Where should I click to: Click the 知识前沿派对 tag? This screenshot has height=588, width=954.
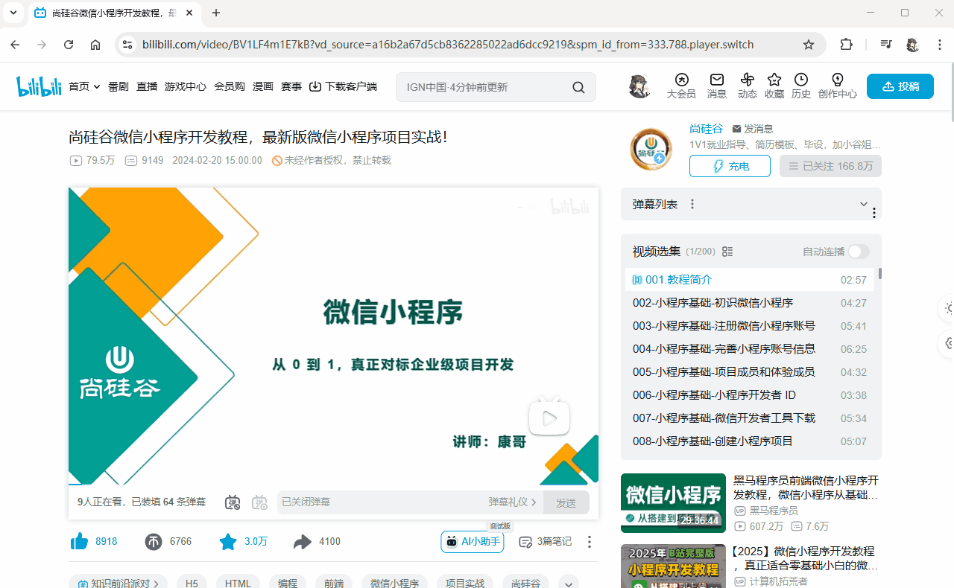pos(118,584)
